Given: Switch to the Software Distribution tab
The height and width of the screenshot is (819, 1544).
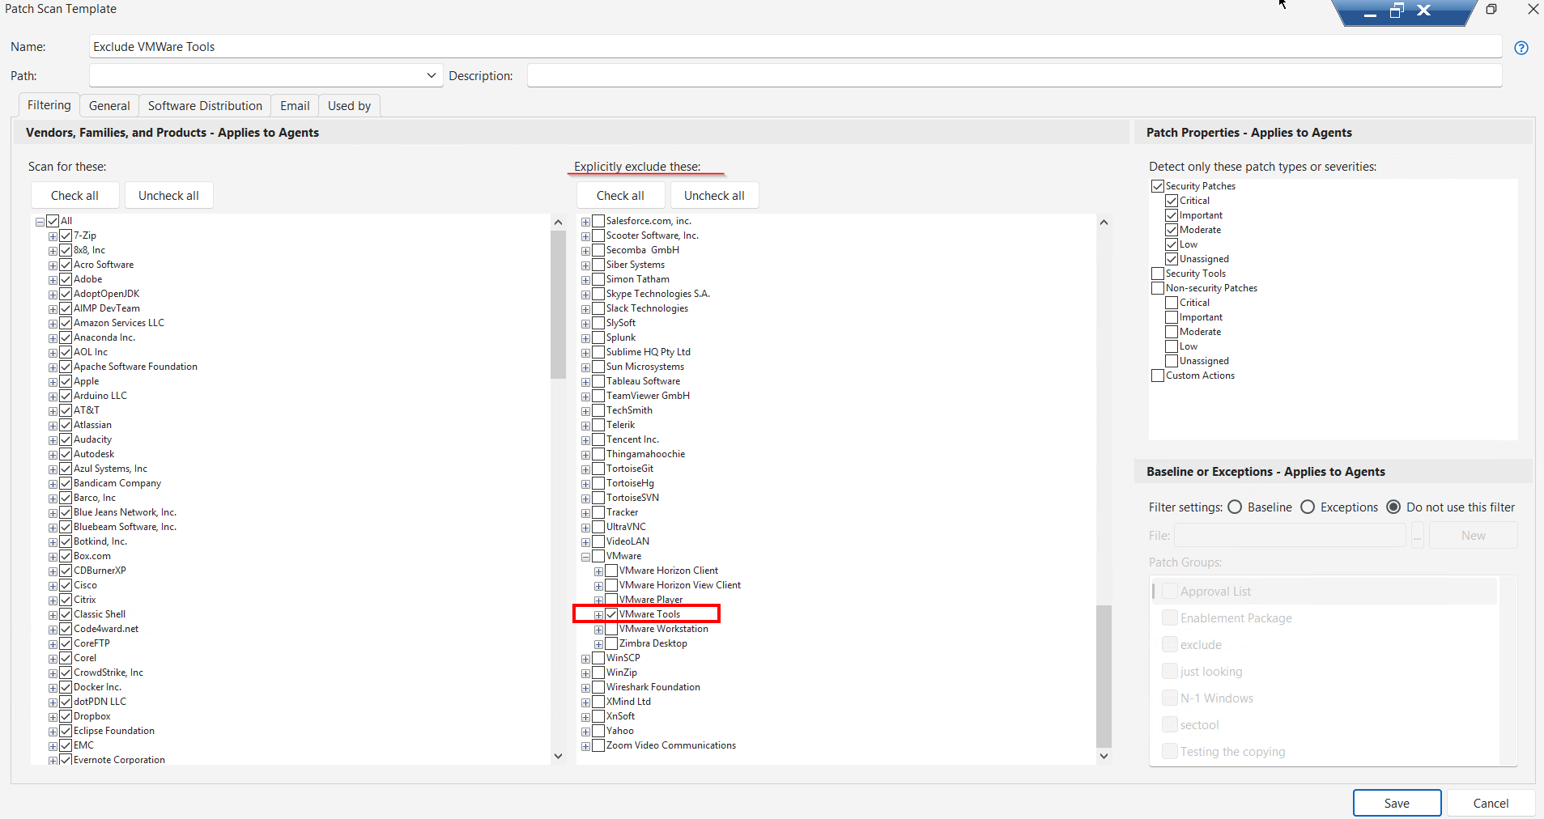Looking at the screenshot, I should point(205,106).
